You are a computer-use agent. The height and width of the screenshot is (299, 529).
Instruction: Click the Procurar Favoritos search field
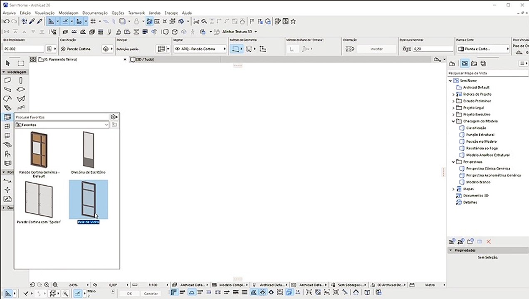pos(62,117)
